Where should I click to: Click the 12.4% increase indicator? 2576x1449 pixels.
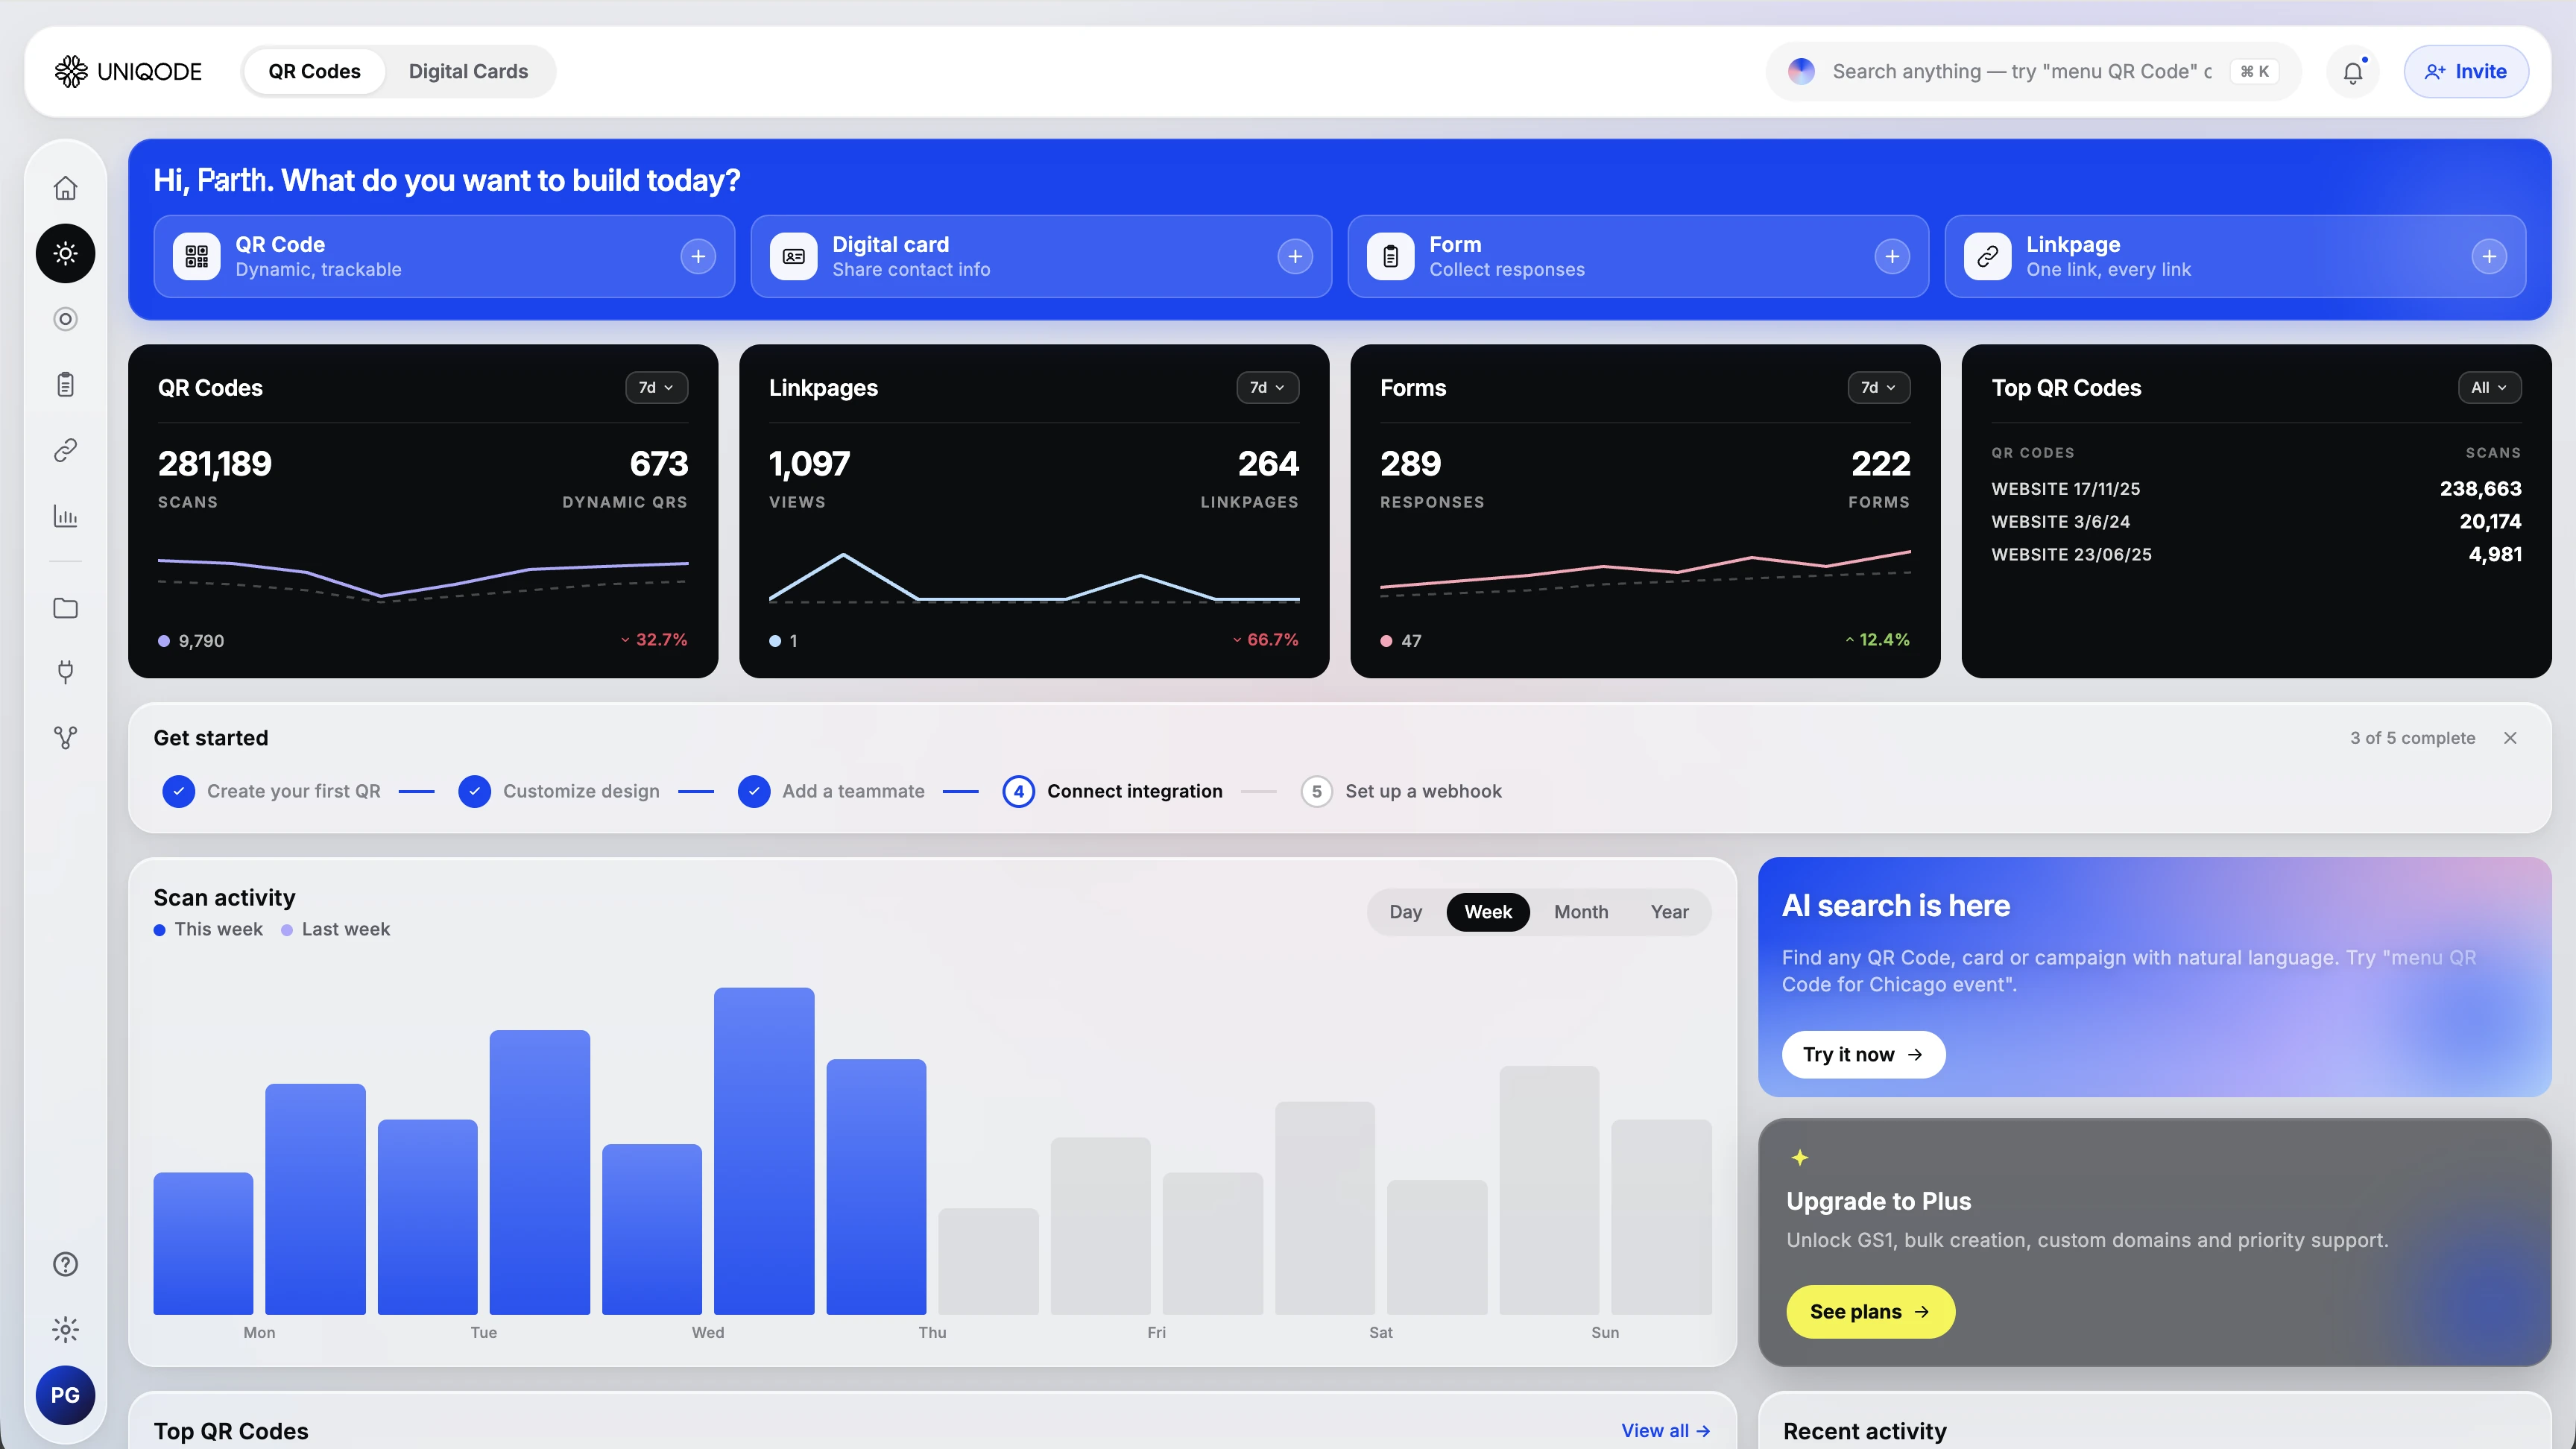[x=1877, y=640]
